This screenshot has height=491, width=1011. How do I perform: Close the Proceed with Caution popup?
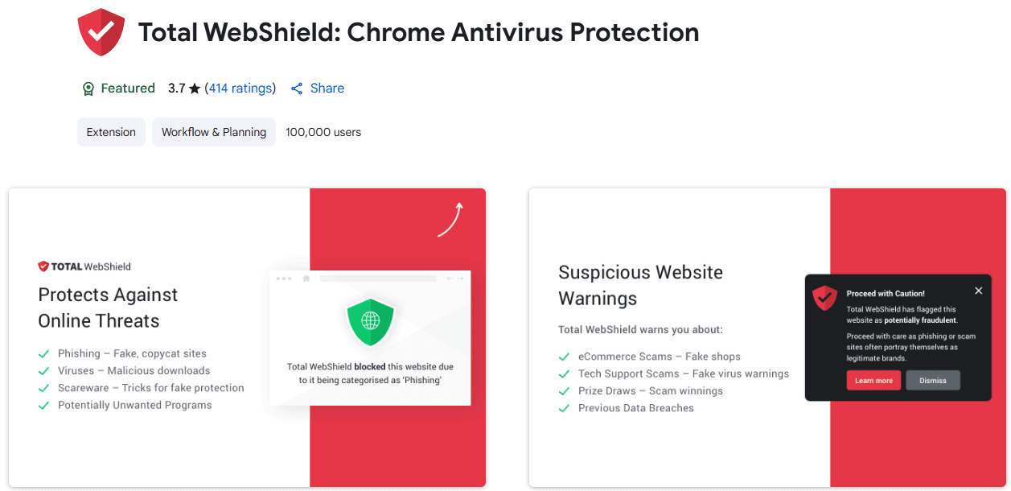[979, 291]
